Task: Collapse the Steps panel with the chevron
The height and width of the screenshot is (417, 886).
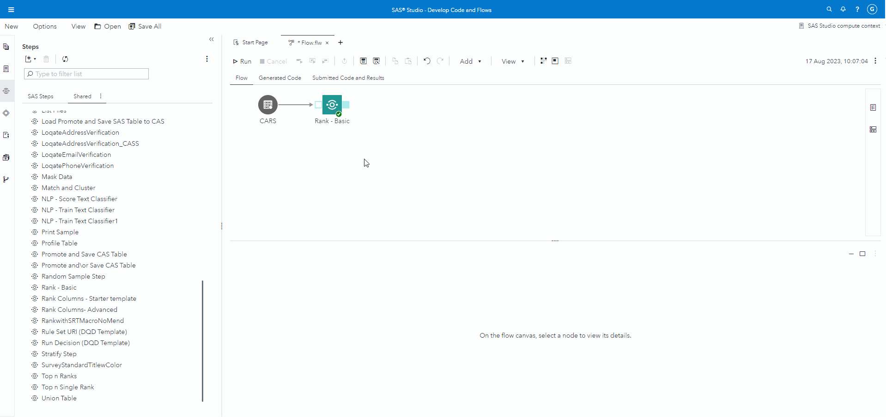Action: (212, 40)
